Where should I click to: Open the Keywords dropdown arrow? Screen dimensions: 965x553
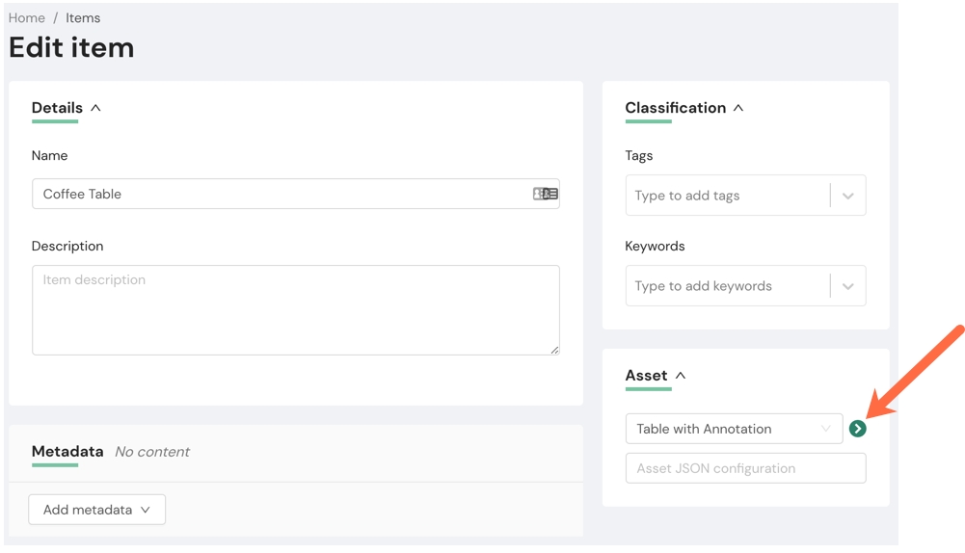click(847, 286)
